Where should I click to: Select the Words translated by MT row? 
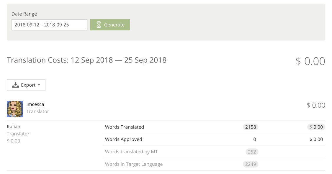214,152
